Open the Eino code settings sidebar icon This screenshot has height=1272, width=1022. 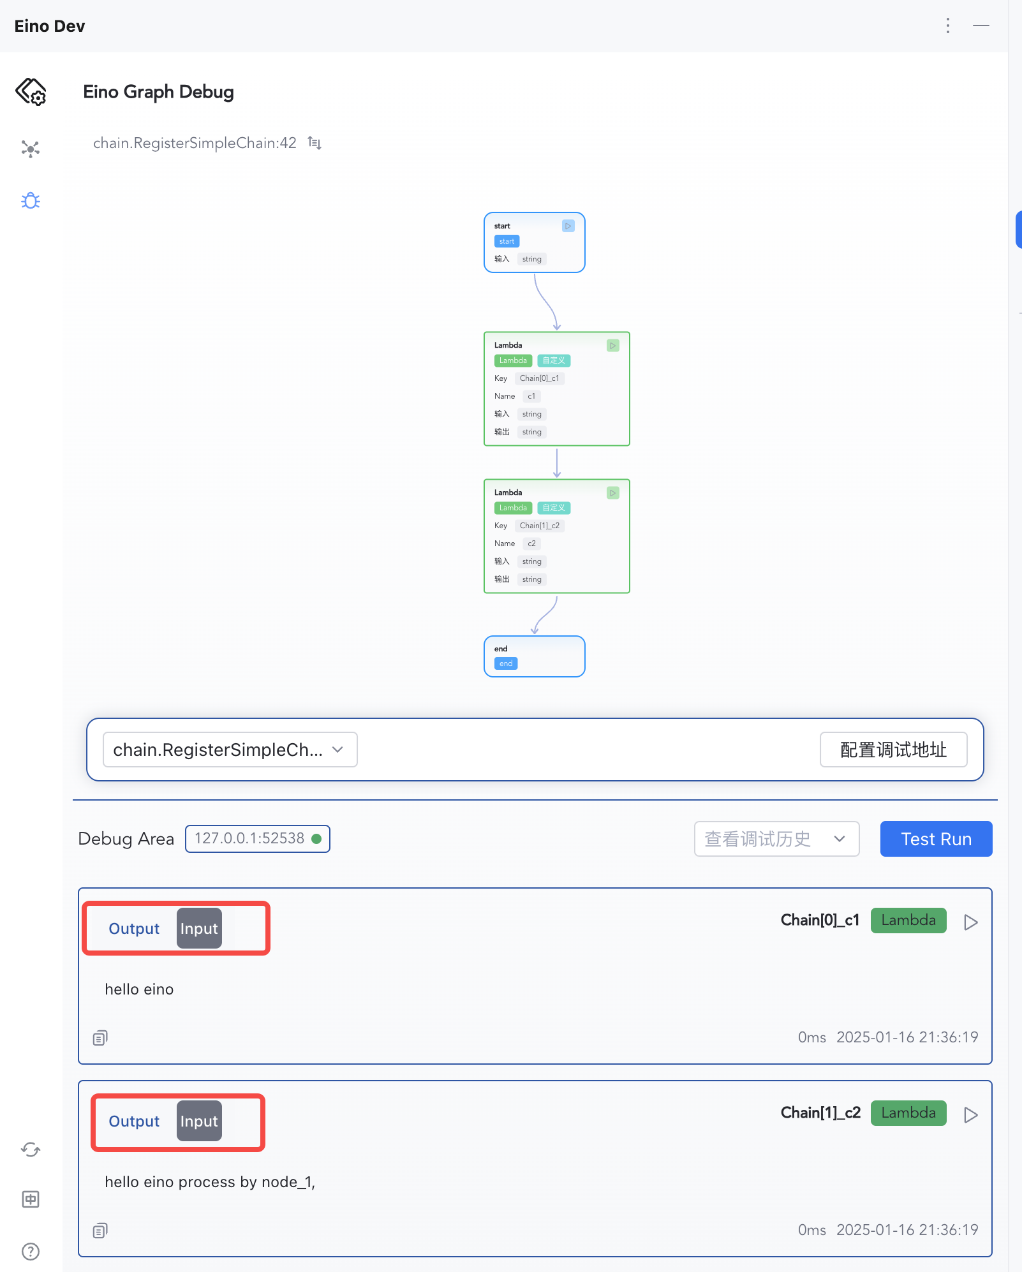pos(31,91)
